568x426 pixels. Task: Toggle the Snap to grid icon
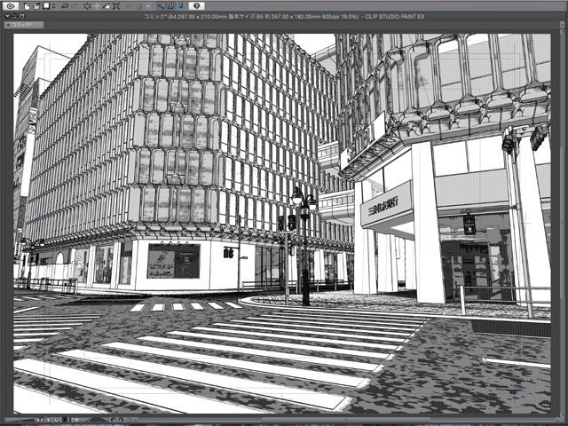coord(181,6)
